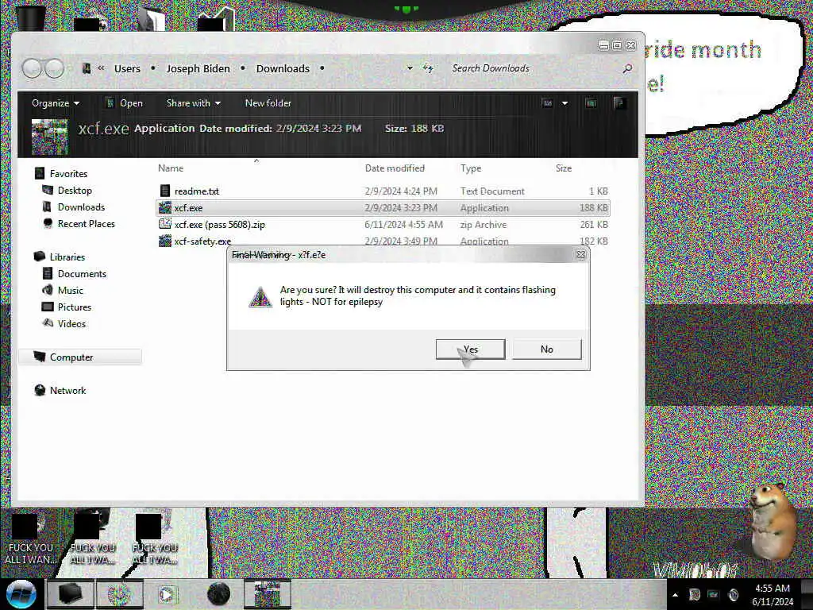
Task: Open the Videos library
Action: coord(71,323)
